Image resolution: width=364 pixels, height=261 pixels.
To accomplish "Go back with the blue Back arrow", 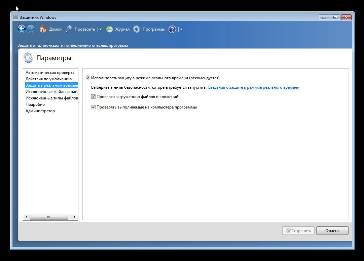I will point(22,29).
